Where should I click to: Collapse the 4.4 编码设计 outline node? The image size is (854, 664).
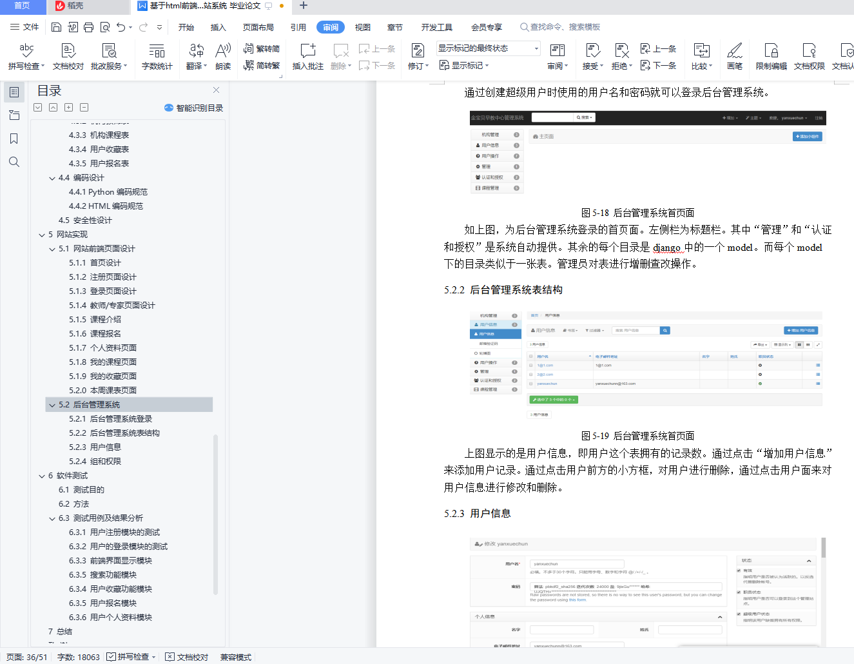click(52, 178)
